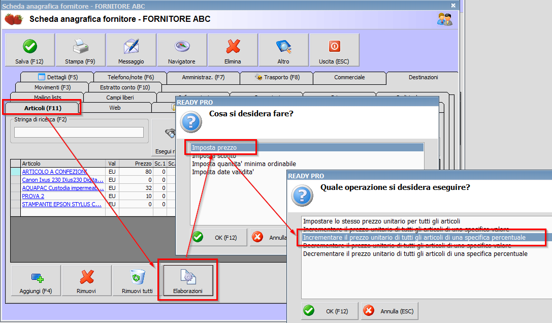The image size is (552, 323).
Task: Switch to Dettagli (F5) tab
Action: tap(57, 77)
